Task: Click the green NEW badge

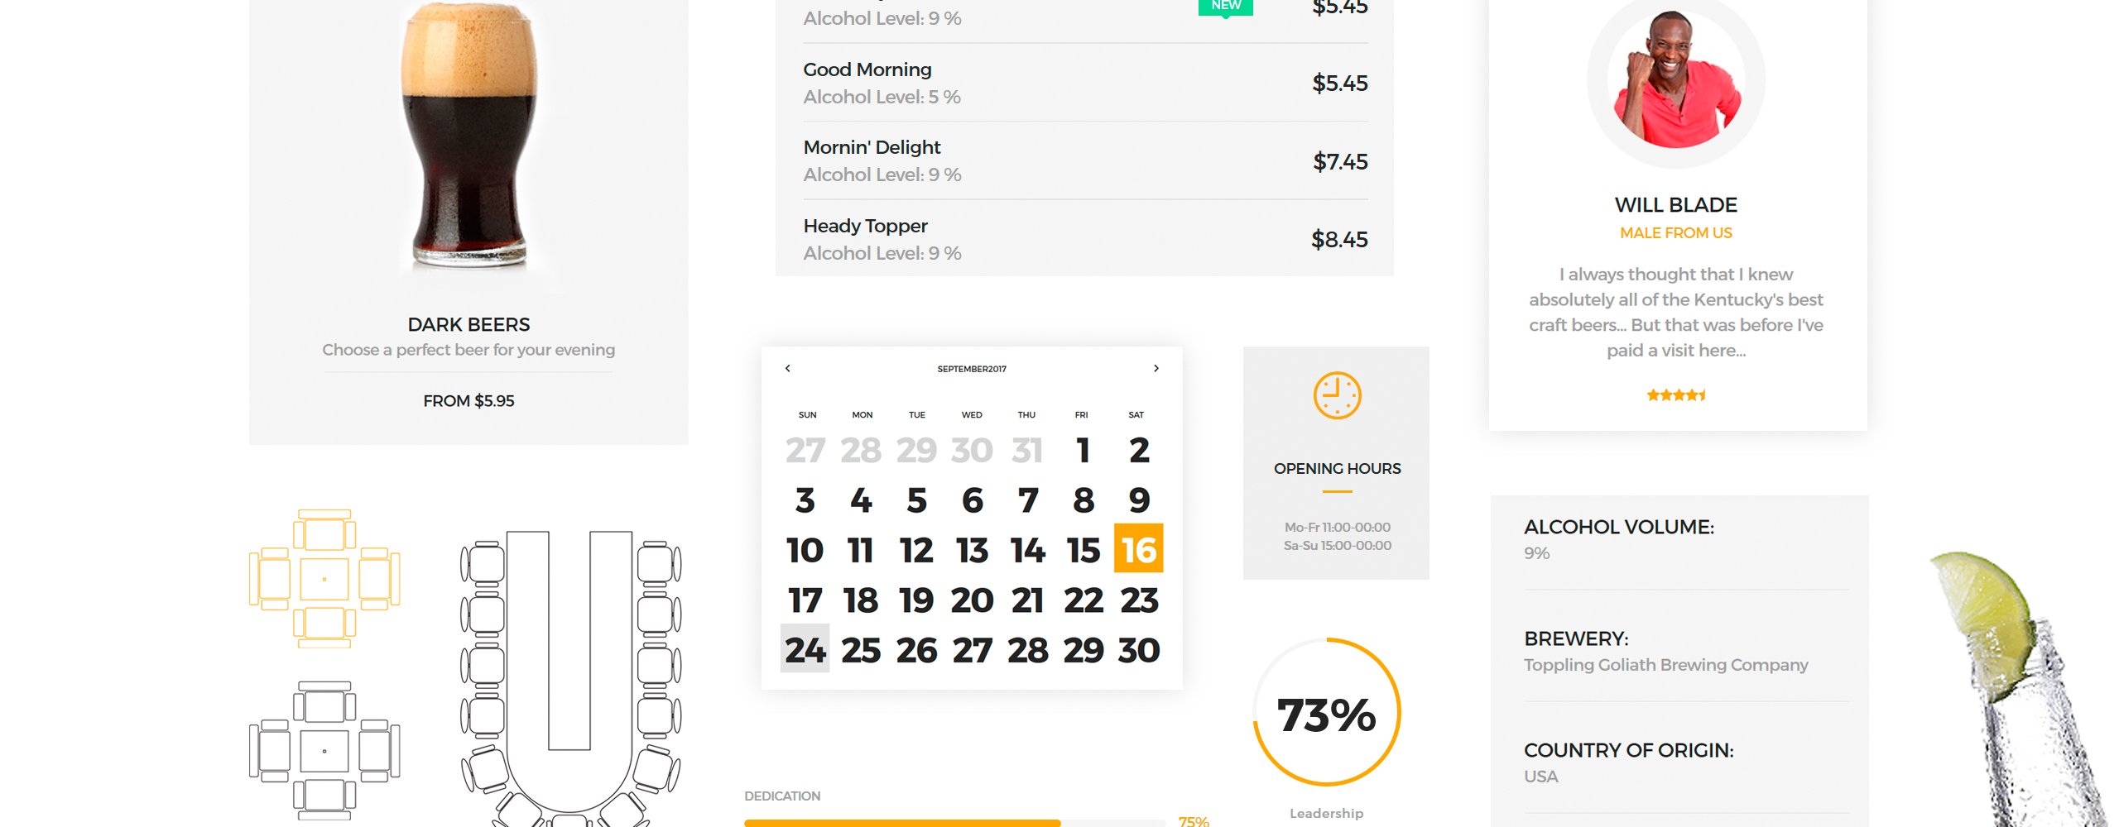Action: click(x=1226, y=7)
